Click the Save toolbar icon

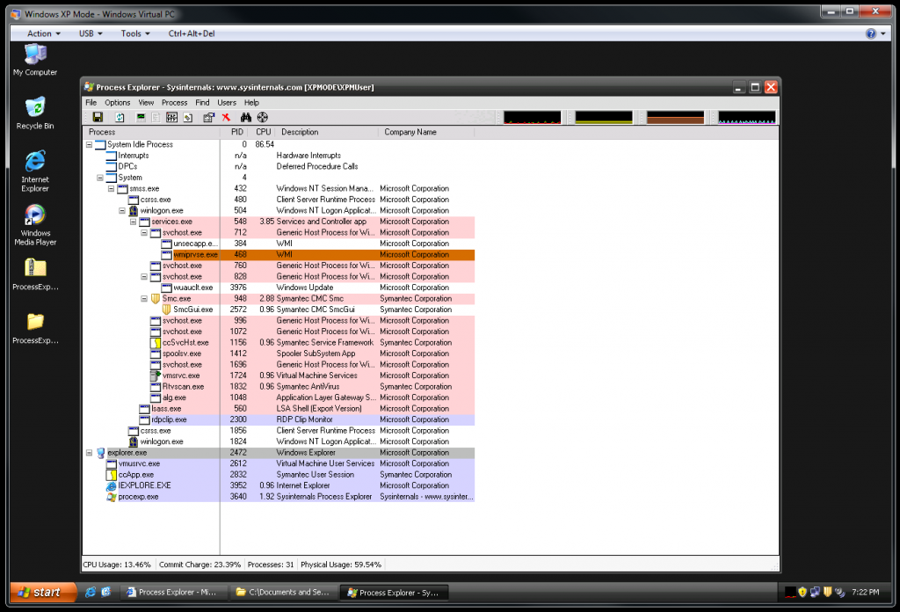point(98,117)
